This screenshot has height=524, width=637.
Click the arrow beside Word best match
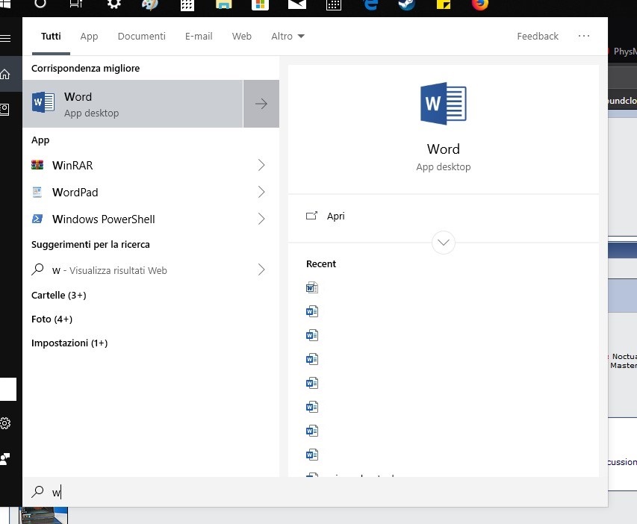pos(261,104)
